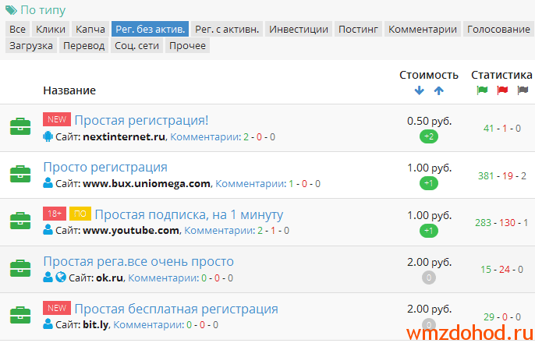The height and width of the screenshot is (343, 535).
Task: Click statistics '283 - 130 - 1'
Action: point(501,223)
